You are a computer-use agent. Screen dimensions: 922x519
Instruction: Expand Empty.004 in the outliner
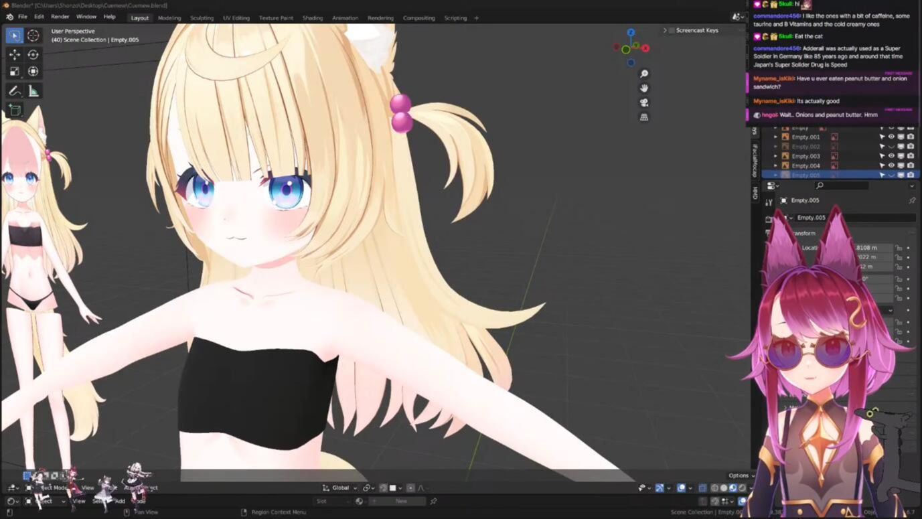click(x=776, y=165)
